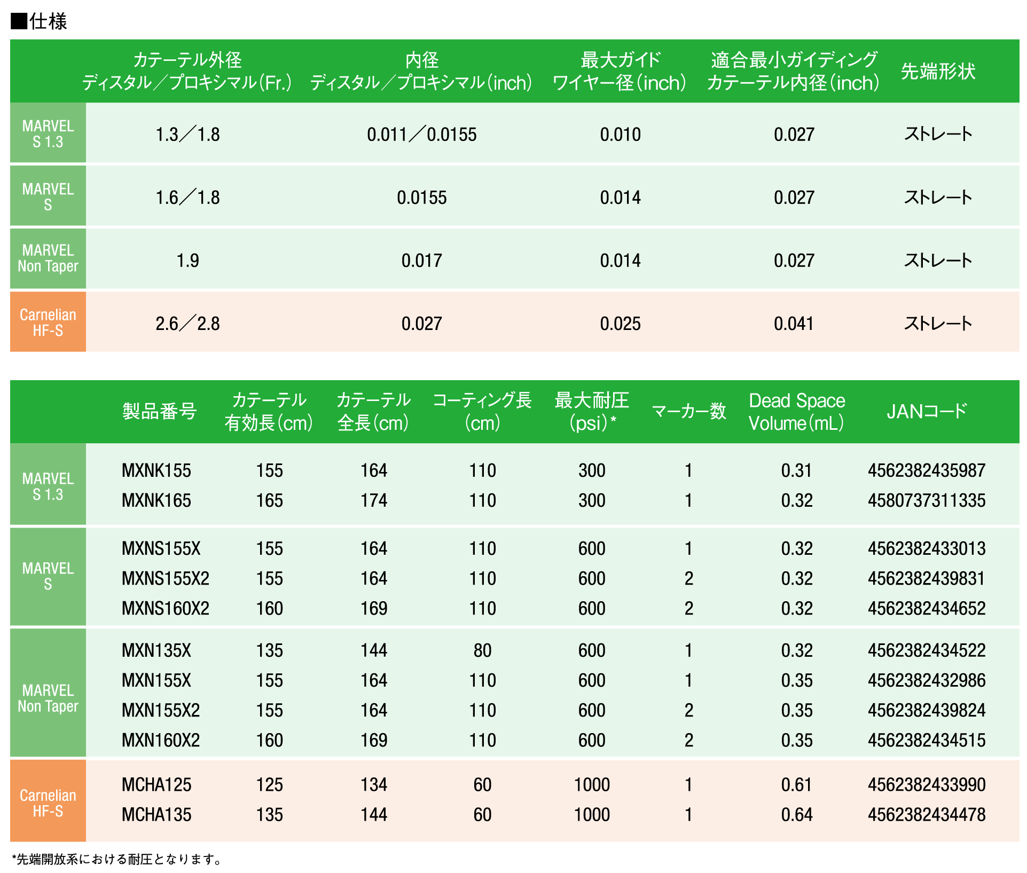Click the Dead Space Volume header
This screenshot has height=873, width=1027.
coord(796,411)
